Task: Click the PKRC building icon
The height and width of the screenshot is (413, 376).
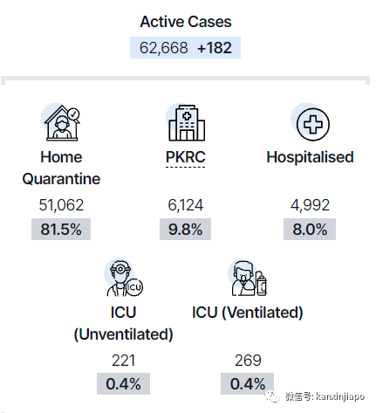Action: tap(186, 122)
